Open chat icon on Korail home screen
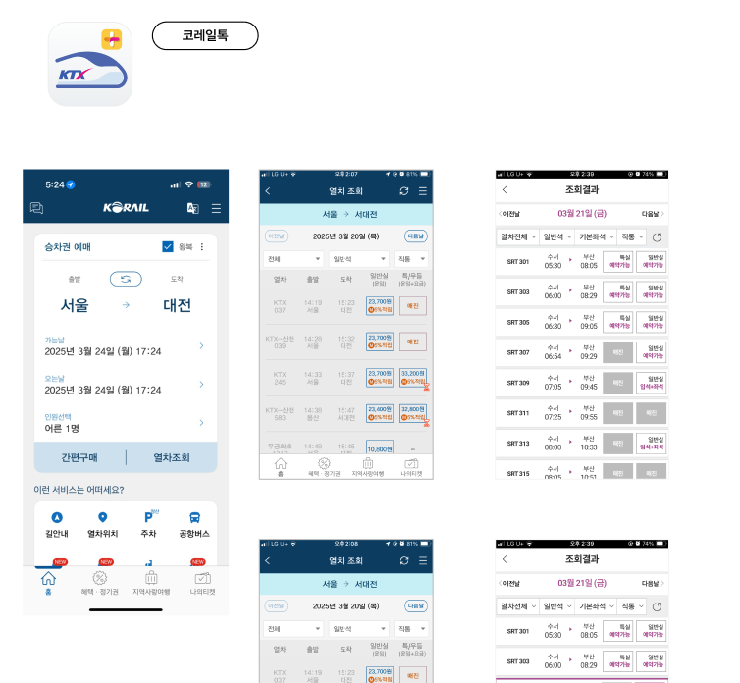This screenshot has width=740, height=683. click(37, 208)
